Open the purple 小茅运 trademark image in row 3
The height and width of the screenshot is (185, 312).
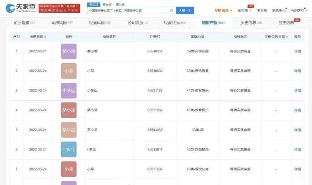coord(69,91)
